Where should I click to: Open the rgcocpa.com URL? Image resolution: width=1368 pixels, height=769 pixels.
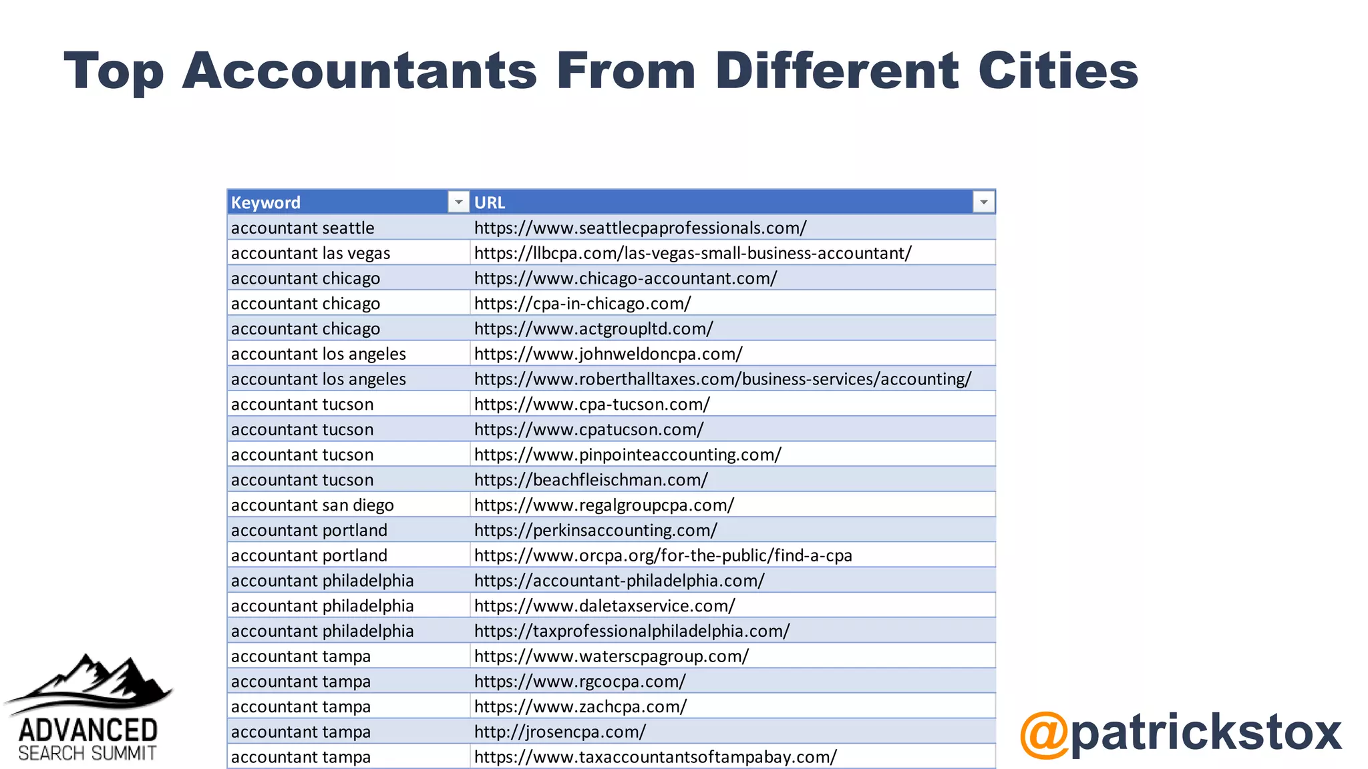580,682
